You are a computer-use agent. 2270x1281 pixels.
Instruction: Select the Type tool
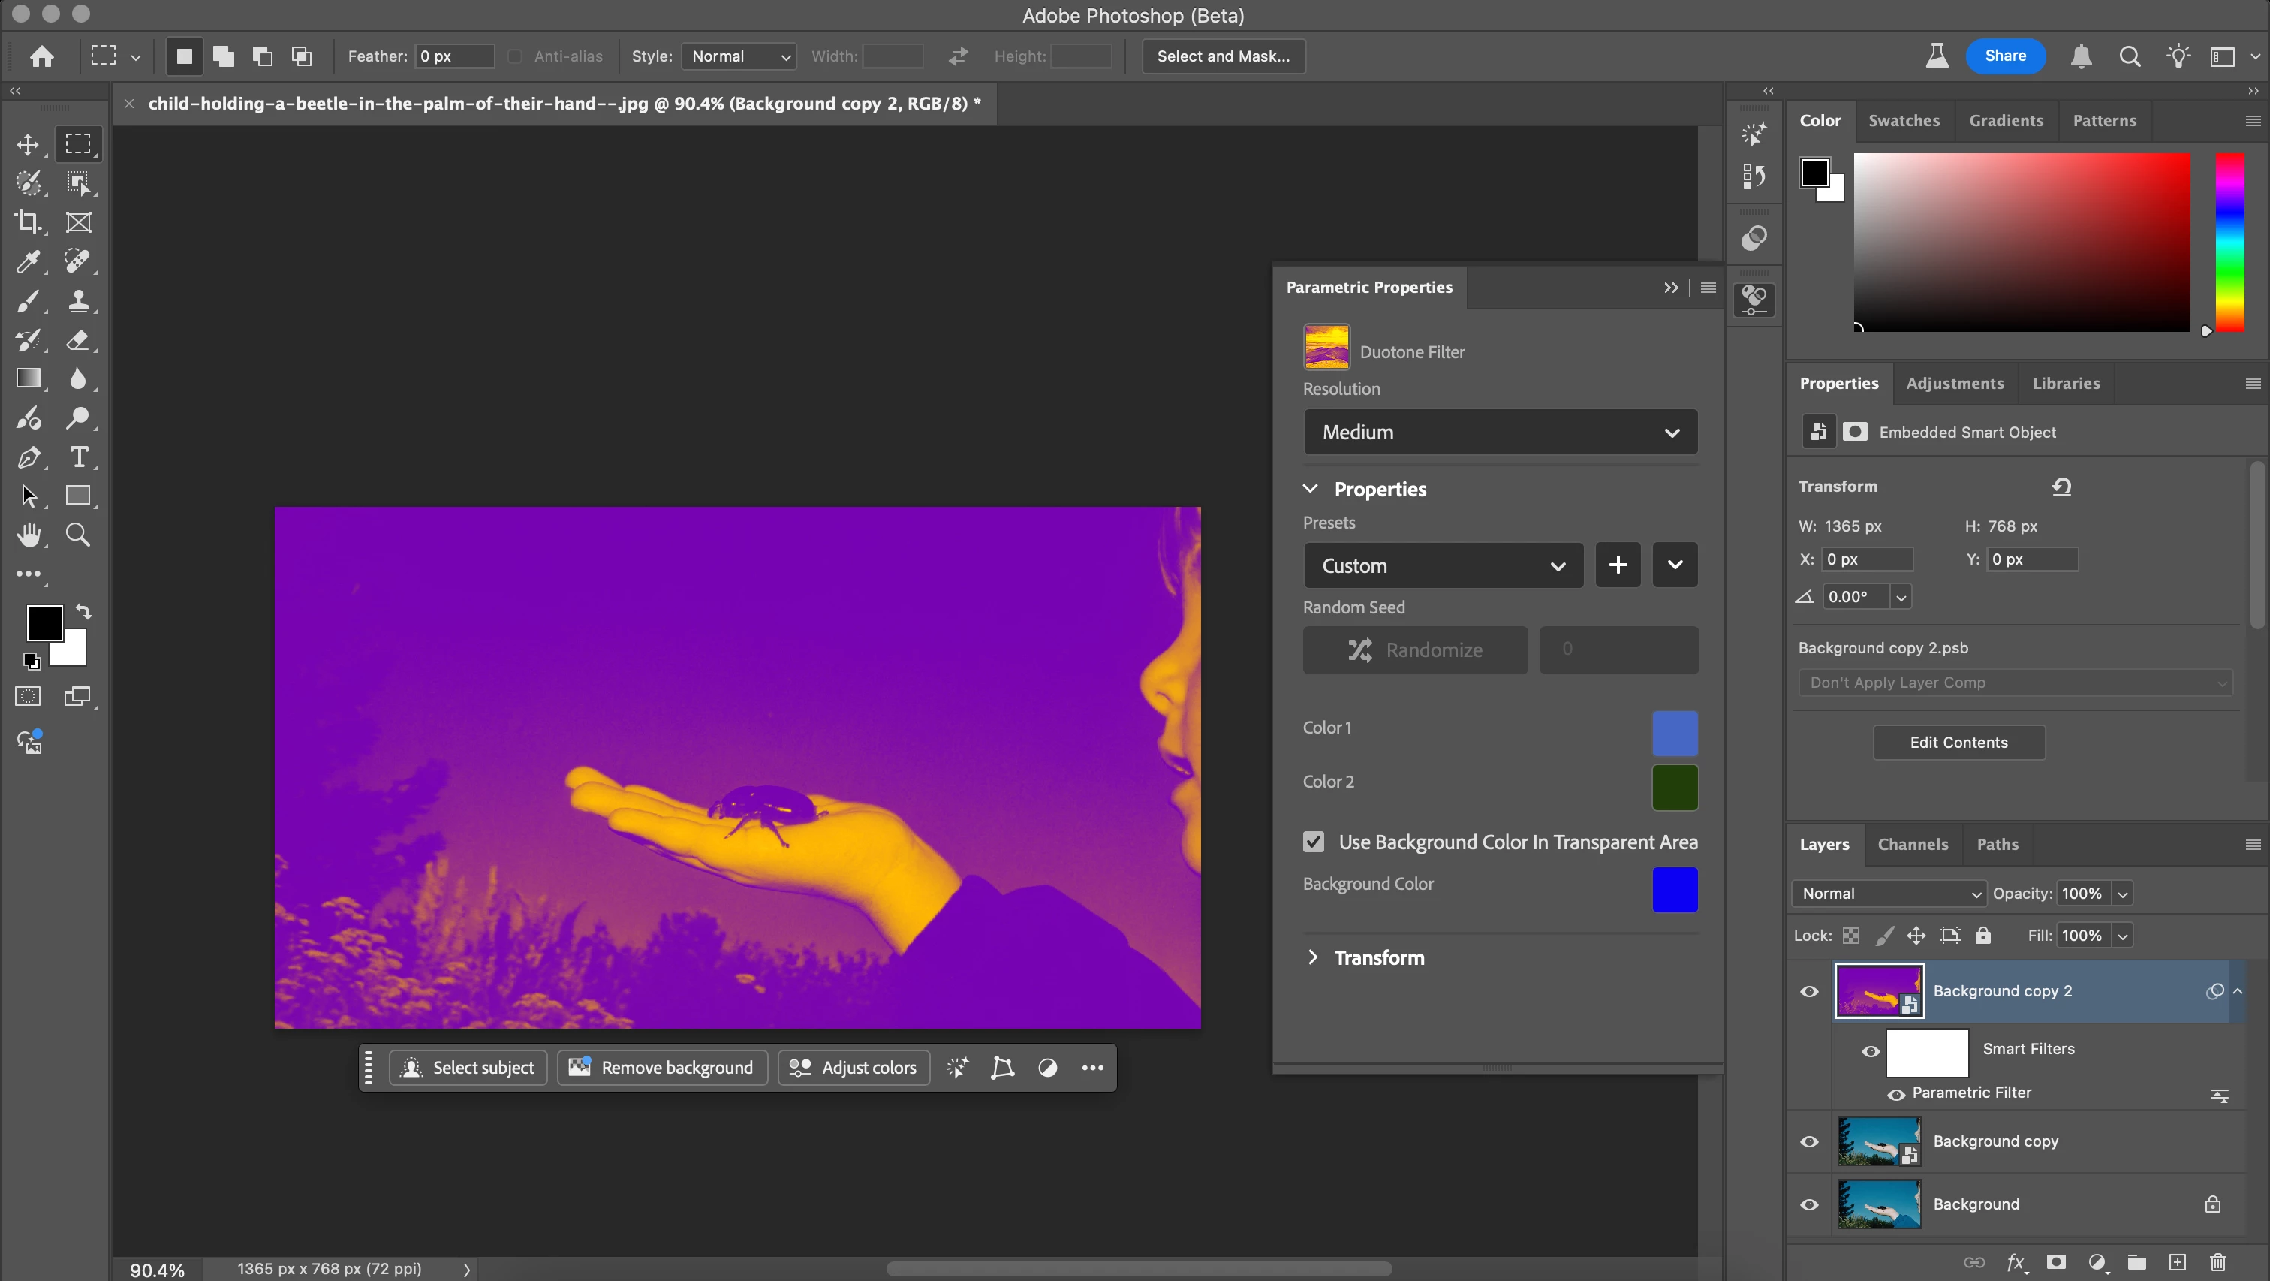[x=78, y=457]
